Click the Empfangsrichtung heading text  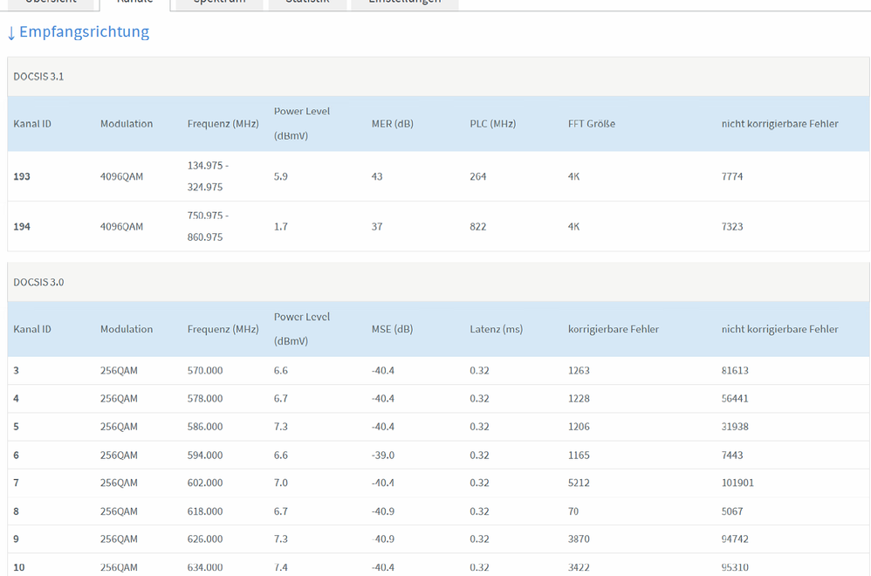pos(84,32)
